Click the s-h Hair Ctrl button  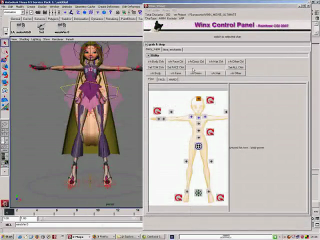coord(215,61)
